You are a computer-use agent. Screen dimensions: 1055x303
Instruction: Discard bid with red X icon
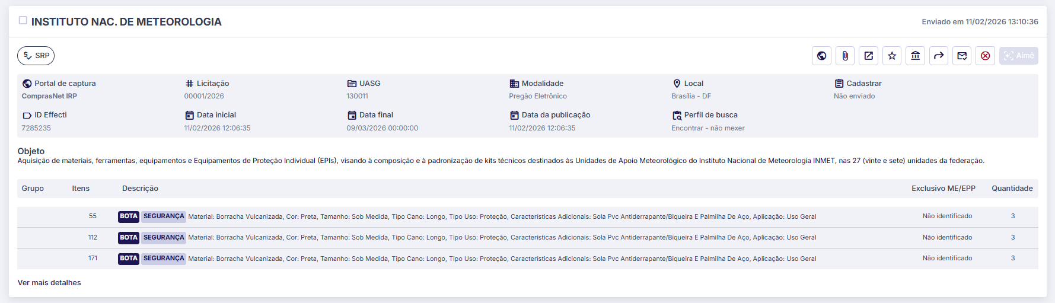click(x=985, y=56)
